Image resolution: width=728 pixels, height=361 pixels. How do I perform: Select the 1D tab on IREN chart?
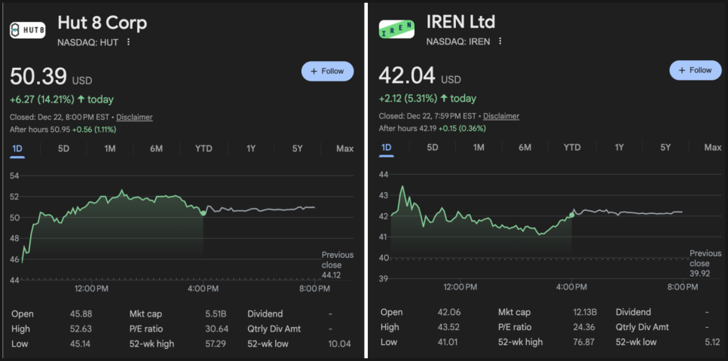[x=387, y=148]
